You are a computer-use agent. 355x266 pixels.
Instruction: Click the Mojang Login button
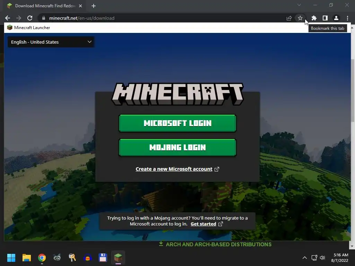tap(177, 148)
